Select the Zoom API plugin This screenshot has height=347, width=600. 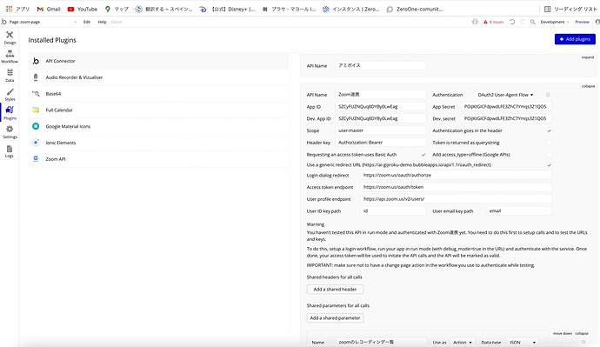pyautogui.click(x=159, y=159)
